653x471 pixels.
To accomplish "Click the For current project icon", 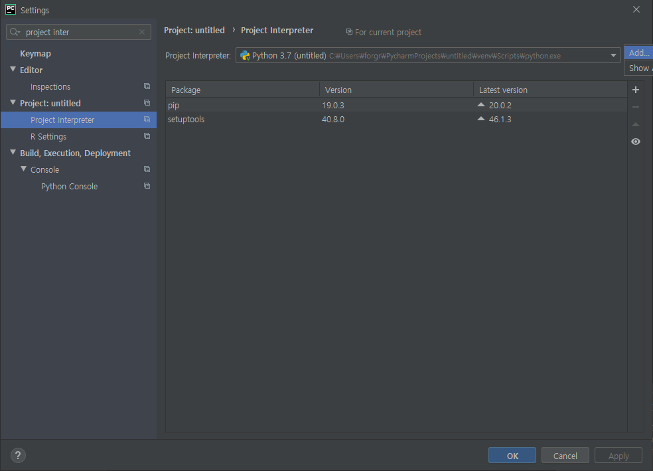I will pyautogui.click(x=349, y=32).
